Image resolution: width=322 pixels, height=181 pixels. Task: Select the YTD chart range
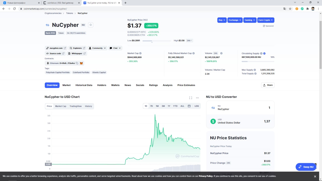click(x=175, y=106)
